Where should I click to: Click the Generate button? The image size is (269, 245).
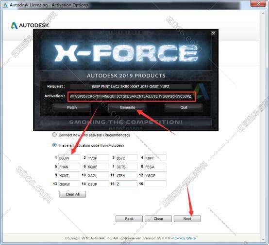click(128, 107)
